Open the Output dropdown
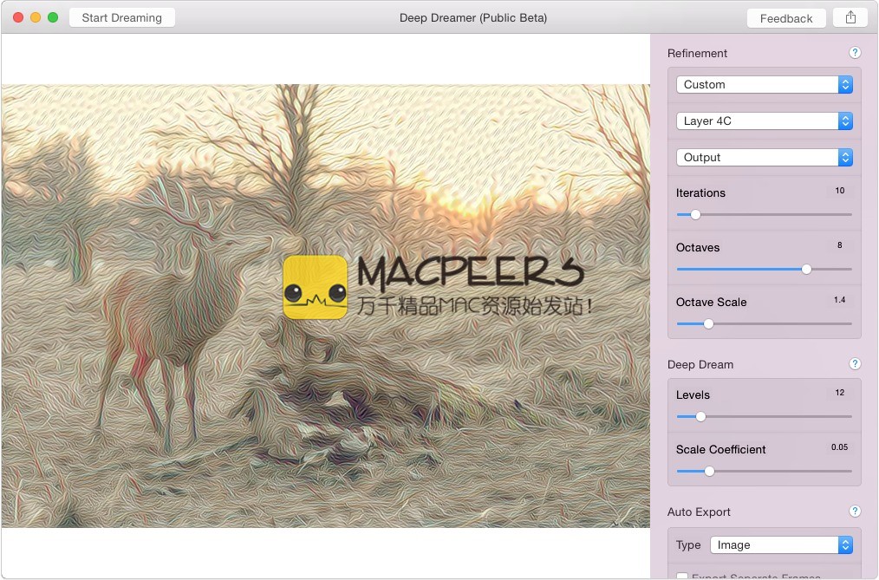The width and height of the screenshot is (879, 580). tap(765, 158)
